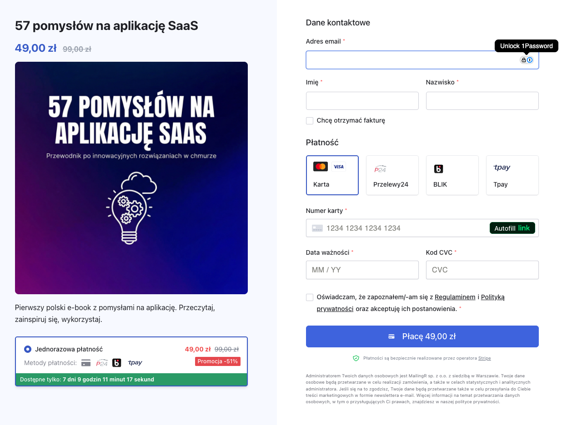Image resolution: width=567 pixels, height=425 pixels.
Task: Click the green shield security icon
Action: [356, 358]
